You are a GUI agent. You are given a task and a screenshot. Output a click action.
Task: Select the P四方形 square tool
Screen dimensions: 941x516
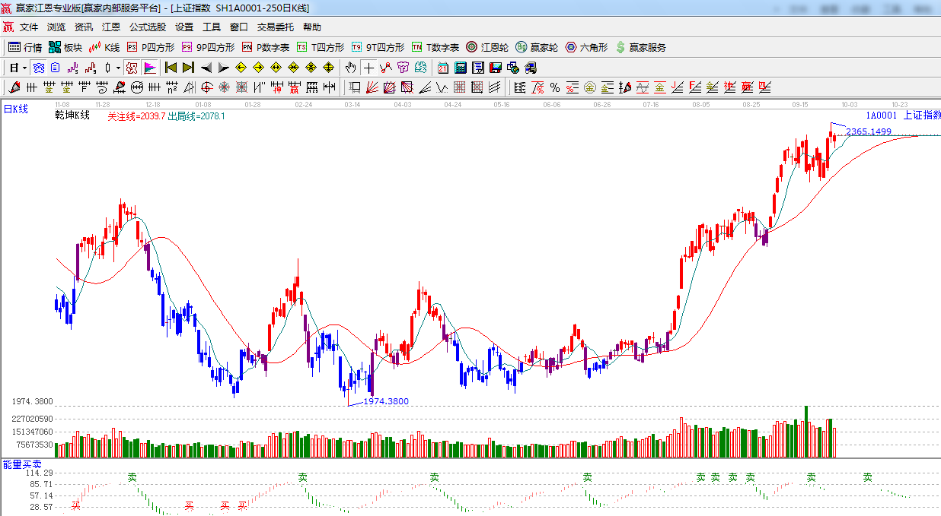151,47
